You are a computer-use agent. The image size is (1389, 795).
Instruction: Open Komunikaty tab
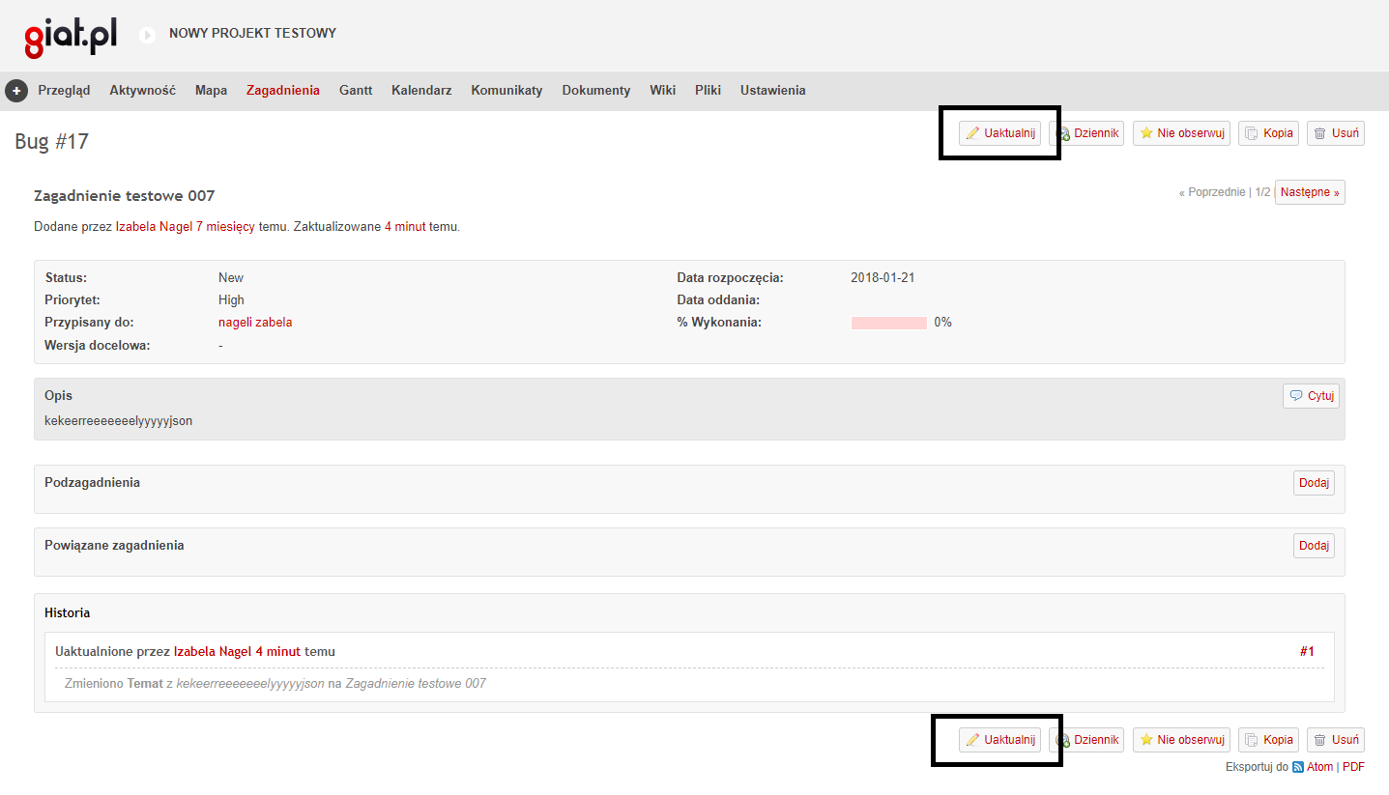506,90
